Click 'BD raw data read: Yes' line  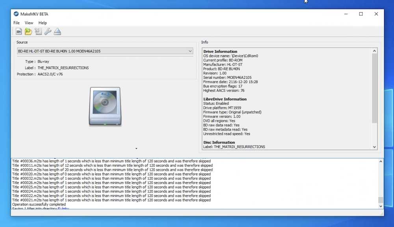click(x=221, y=125)
